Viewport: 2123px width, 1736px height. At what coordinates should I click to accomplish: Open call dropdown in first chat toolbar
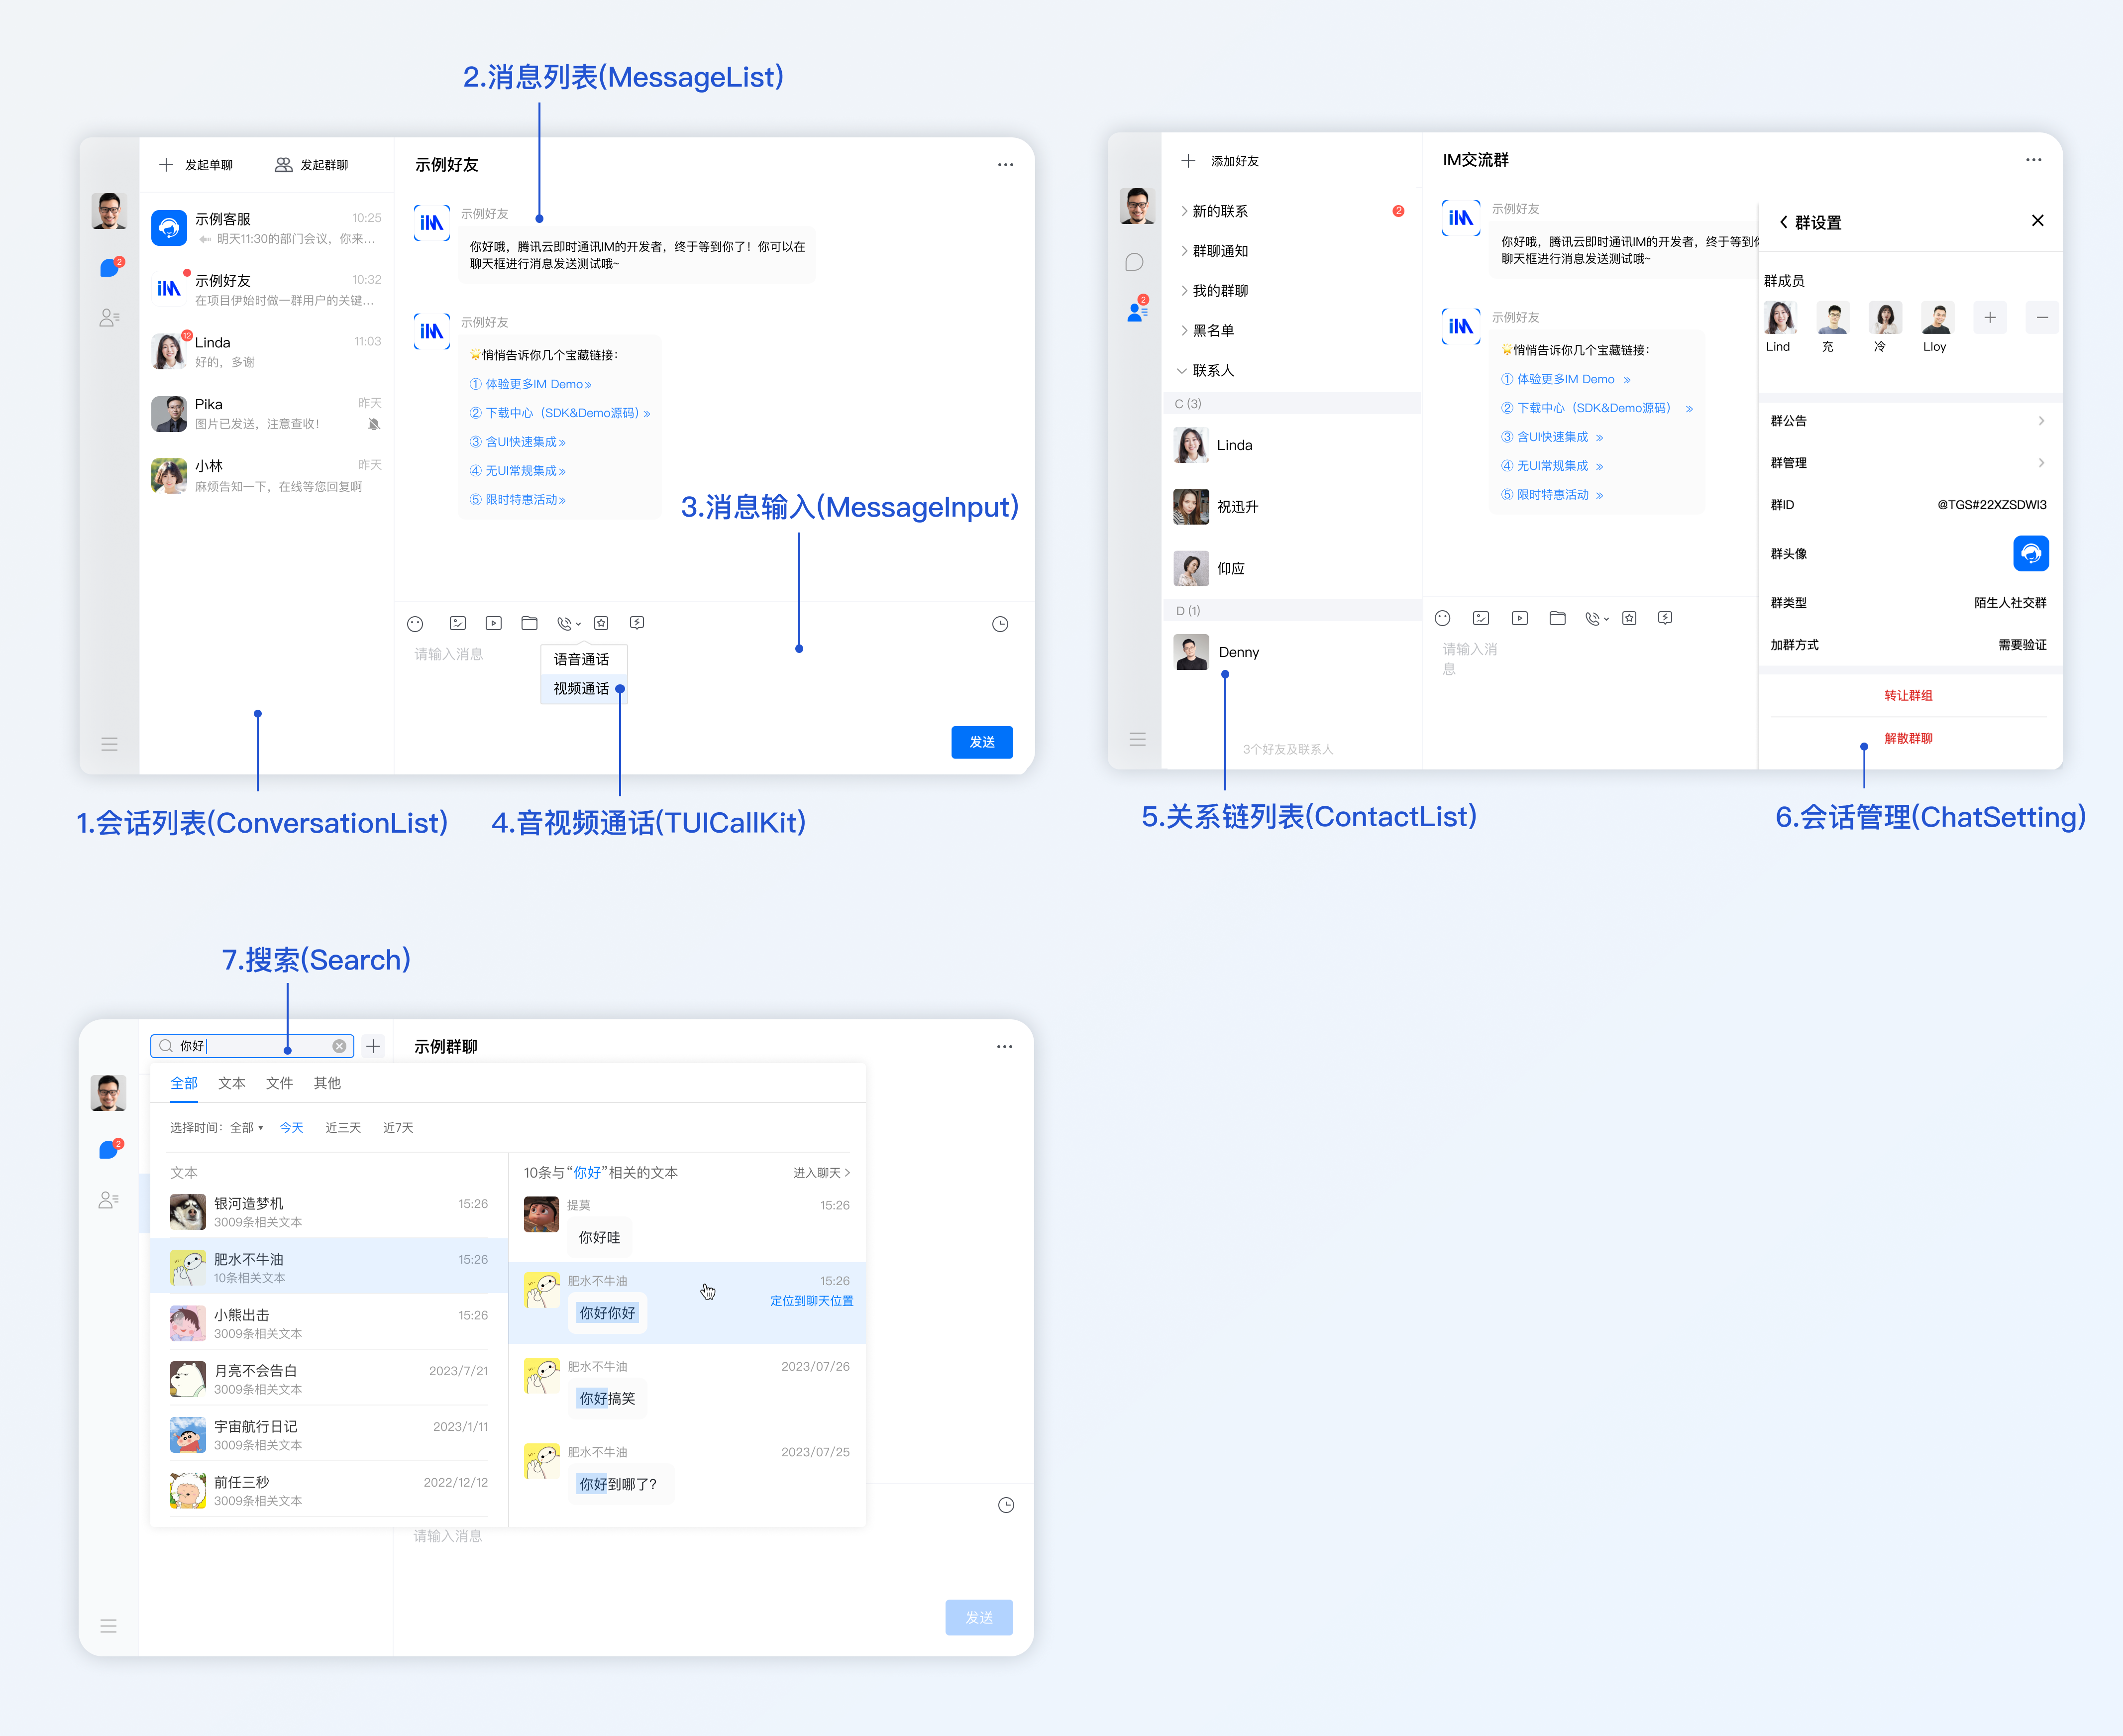[569, 624]
